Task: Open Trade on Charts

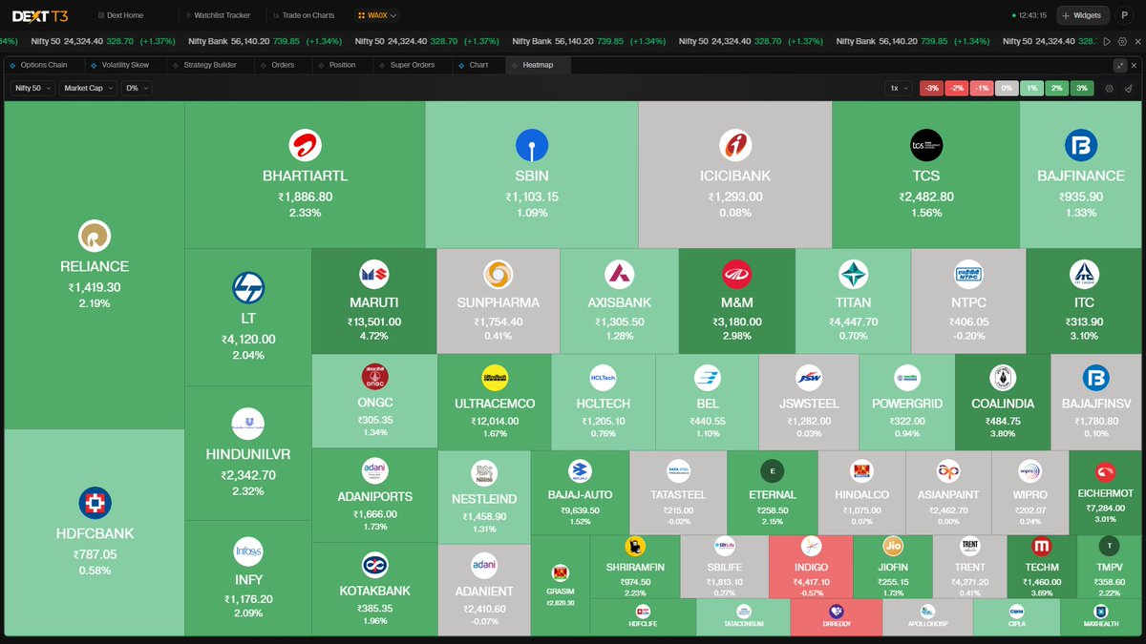Action: 303,15
